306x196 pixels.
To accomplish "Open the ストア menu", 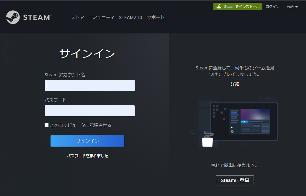I will tap(77, 18).
